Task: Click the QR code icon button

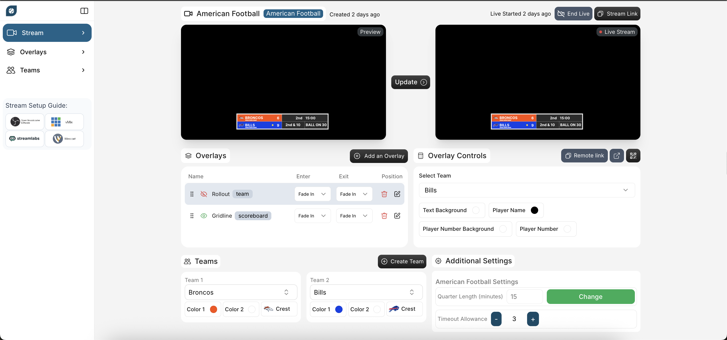Action: click(x=633, y=156)
